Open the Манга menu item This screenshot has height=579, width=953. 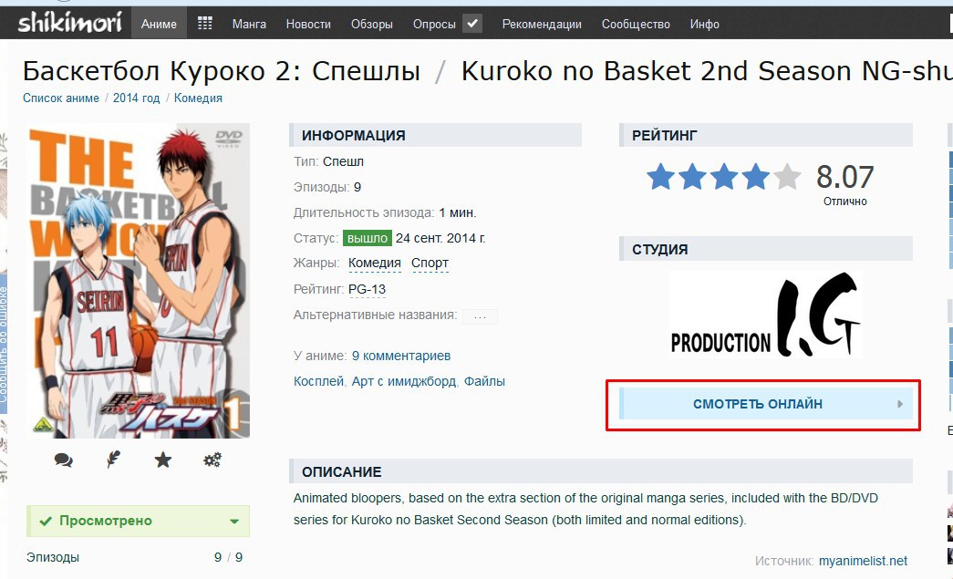tap(249, 24)
